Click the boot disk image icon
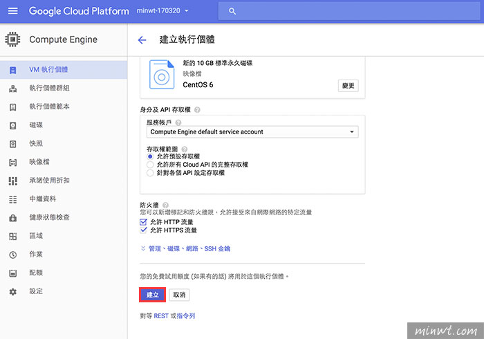Screen dimensions: 484x339 (162, 75)
